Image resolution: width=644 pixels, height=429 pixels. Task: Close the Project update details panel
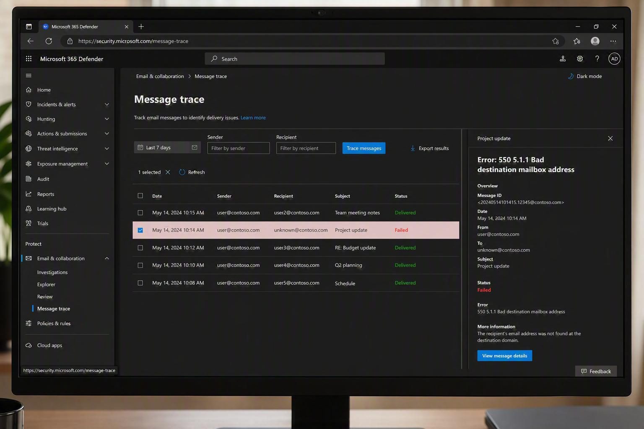pos(610,138)
